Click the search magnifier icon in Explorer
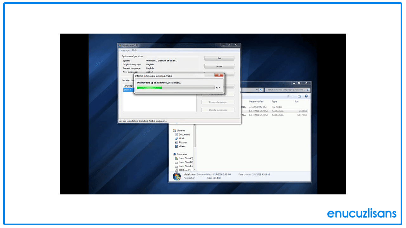The image size is (406, 228). coord(308,90)
